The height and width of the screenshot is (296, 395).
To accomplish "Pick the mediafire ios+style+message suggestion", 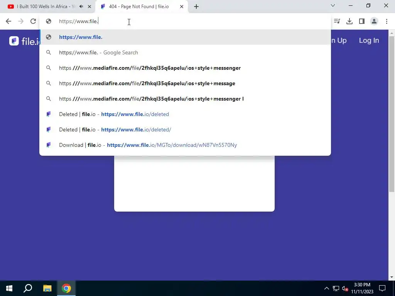I will point(185,83).
